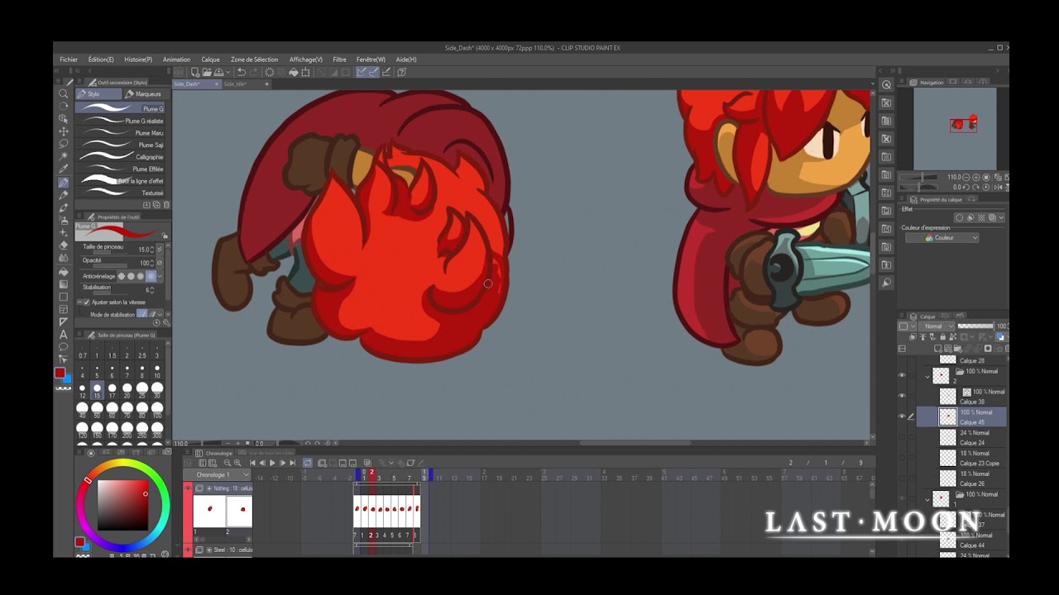Select the Gradient tool
Image resolution: width=1059 pixels, height=595 pixels.
click(63, 283)
